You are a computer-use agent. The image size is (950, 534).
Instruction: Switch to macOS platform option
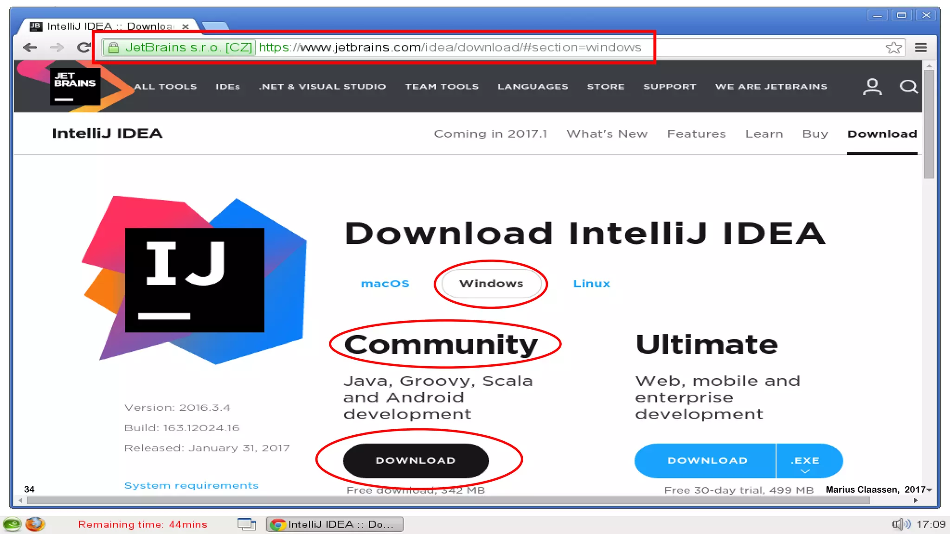(385, 284)
